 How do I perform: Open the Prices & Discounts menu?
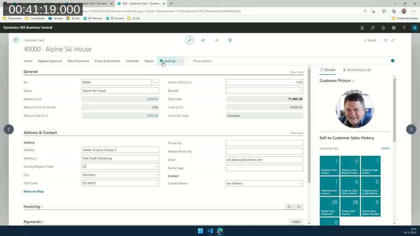[107, 61]
